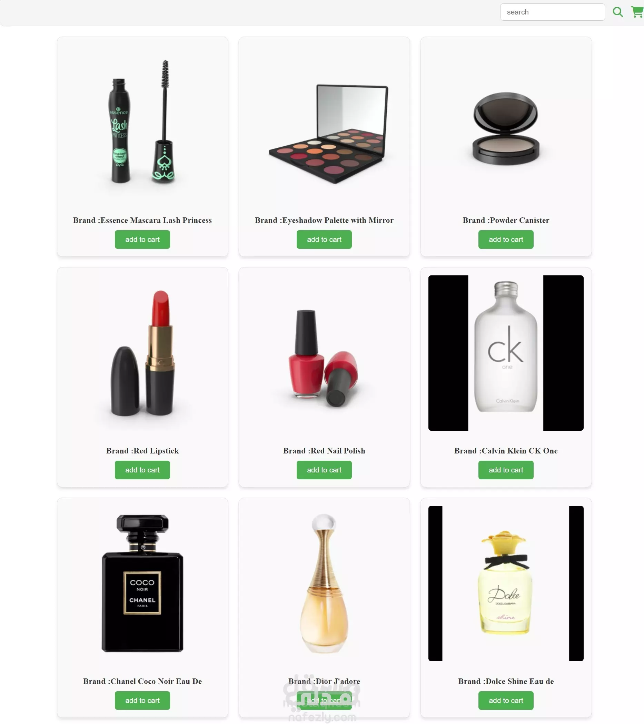This screenshot has height=724, width=644.
Task: Select the Dolce Shine perfume image
Action: (x=506, y=584)
